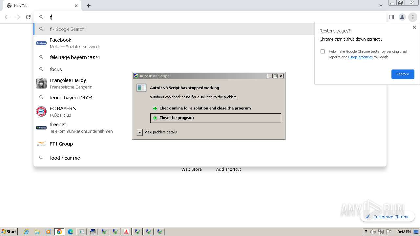
Task: Go back using the back arrow
Action: pyautogui.click(x=7, y=17)
